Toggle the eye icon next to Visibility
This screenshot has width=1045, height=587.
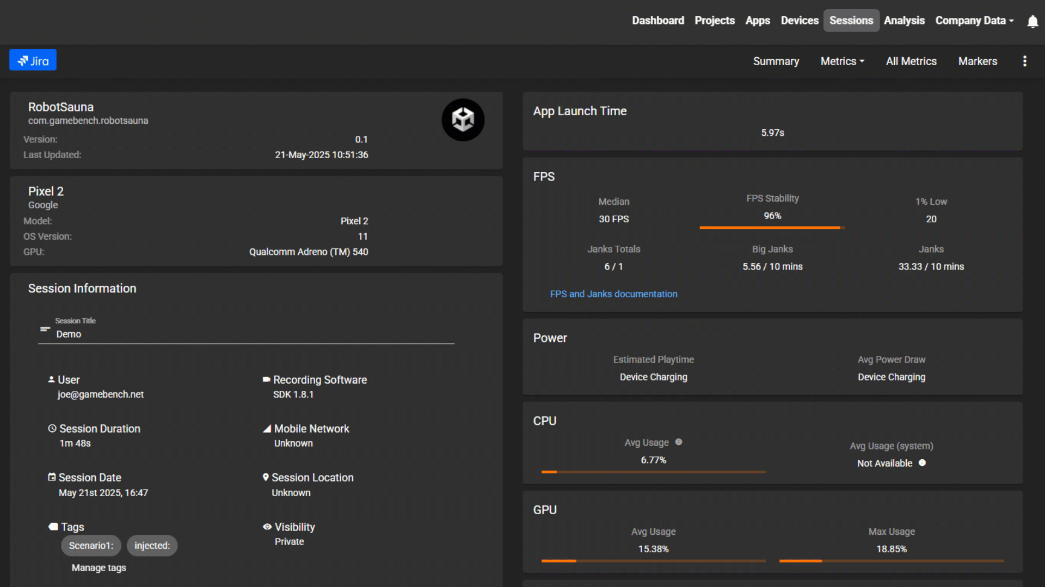(267, 527)
